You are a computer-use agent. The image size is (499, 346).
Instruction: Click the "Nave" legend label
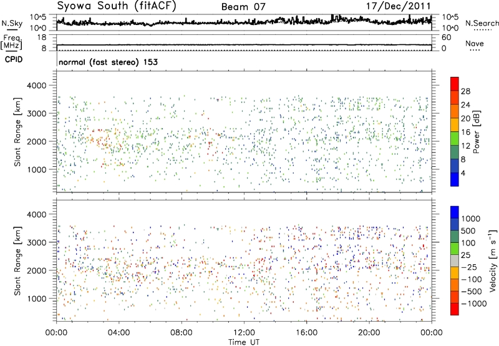(x=475, y=44)
